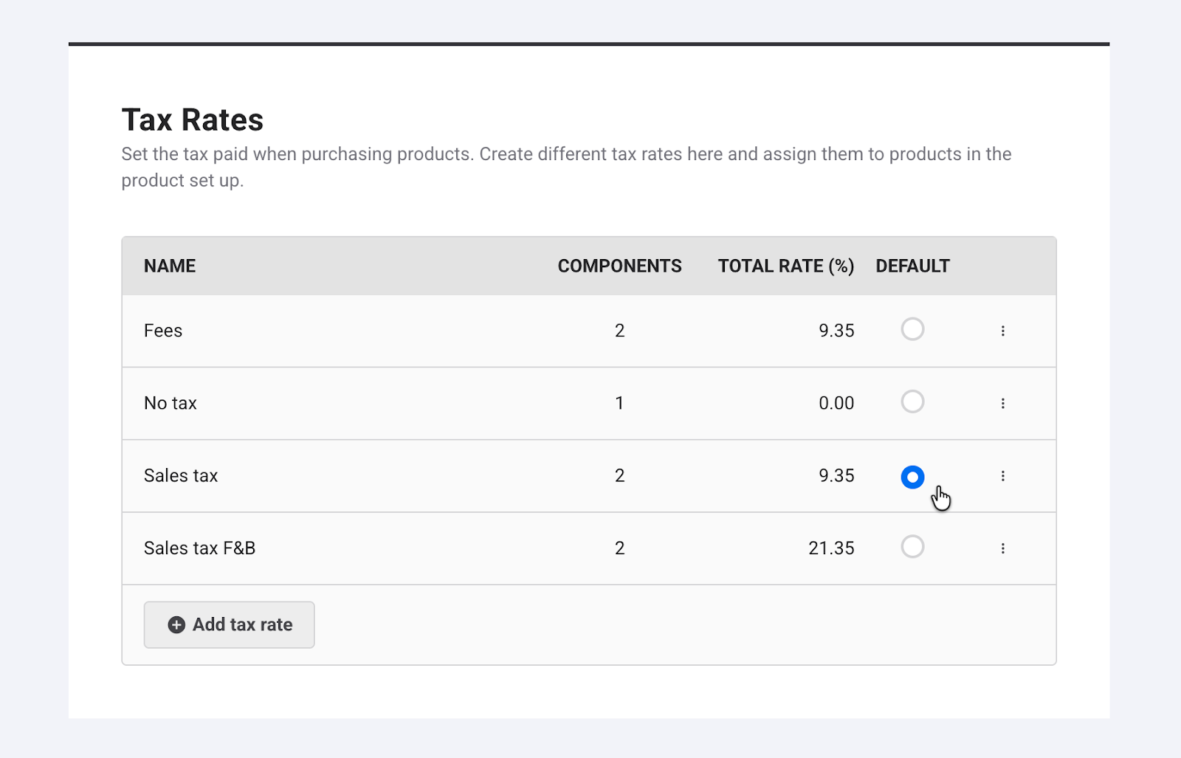
Task: Click the NAME column header
Action: tap(170, 266)
